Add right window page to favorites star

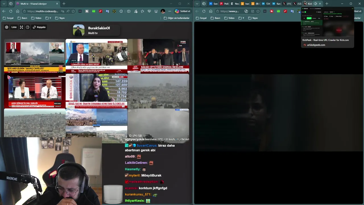[x=258, y=11]
